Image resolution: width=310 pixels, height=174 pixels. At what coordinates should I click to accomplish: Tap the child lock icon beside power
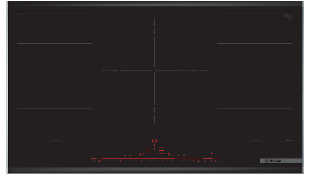(99, 161)
